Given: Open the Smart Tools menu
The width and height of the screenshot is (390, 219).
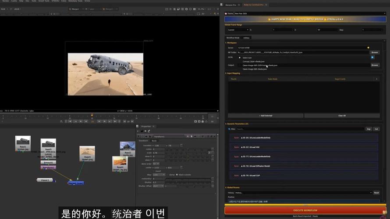Looking at the screenshot, I should point(44,1).
